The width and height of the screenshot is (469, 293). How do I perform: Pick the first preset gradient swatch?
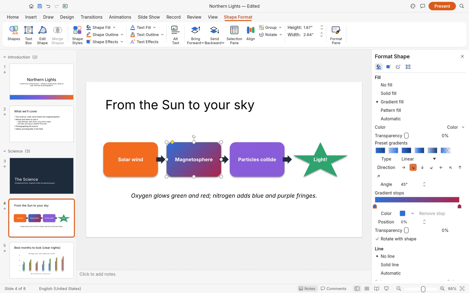tap(380, 151)
